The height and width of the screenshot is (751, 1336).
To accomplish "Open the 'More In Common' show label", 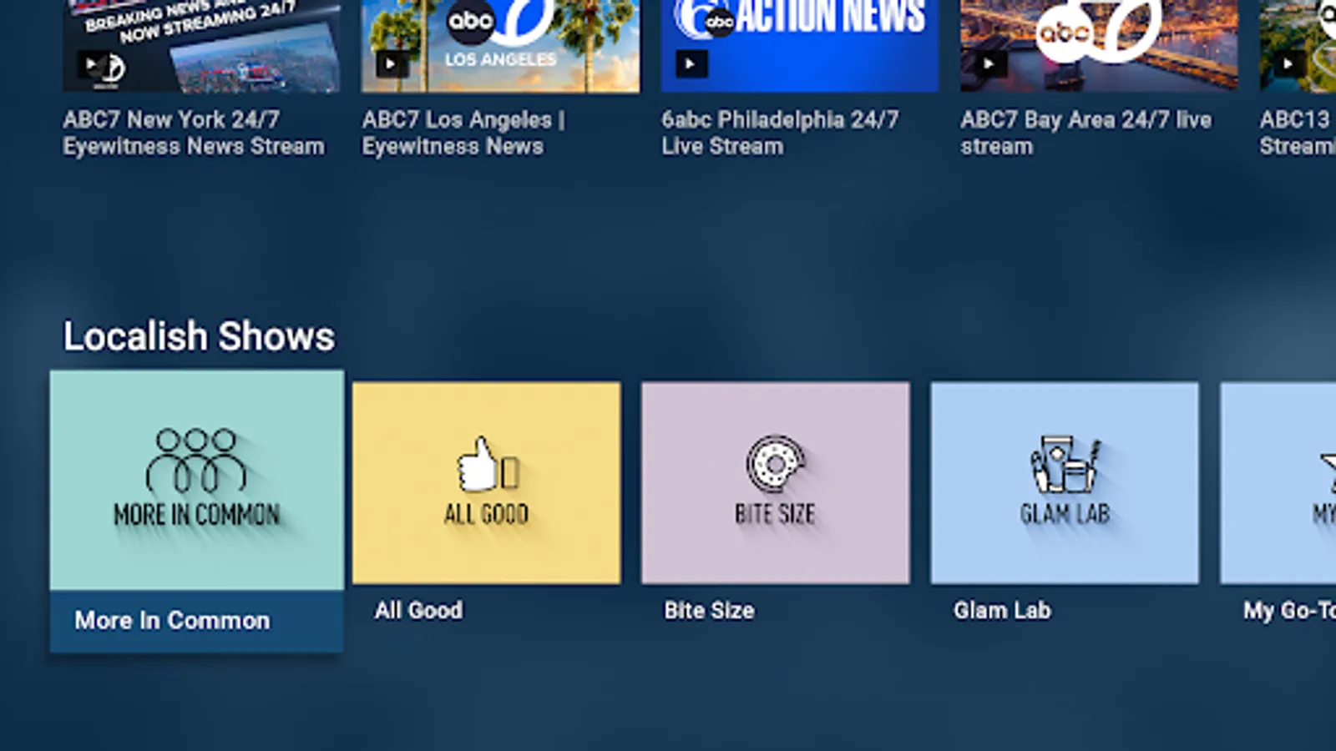I will 172,621.
